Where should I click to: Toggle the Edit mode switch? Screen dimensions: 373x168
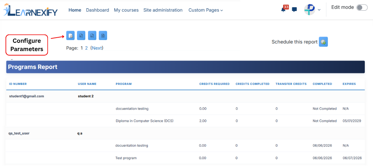(x=362, y=8)
